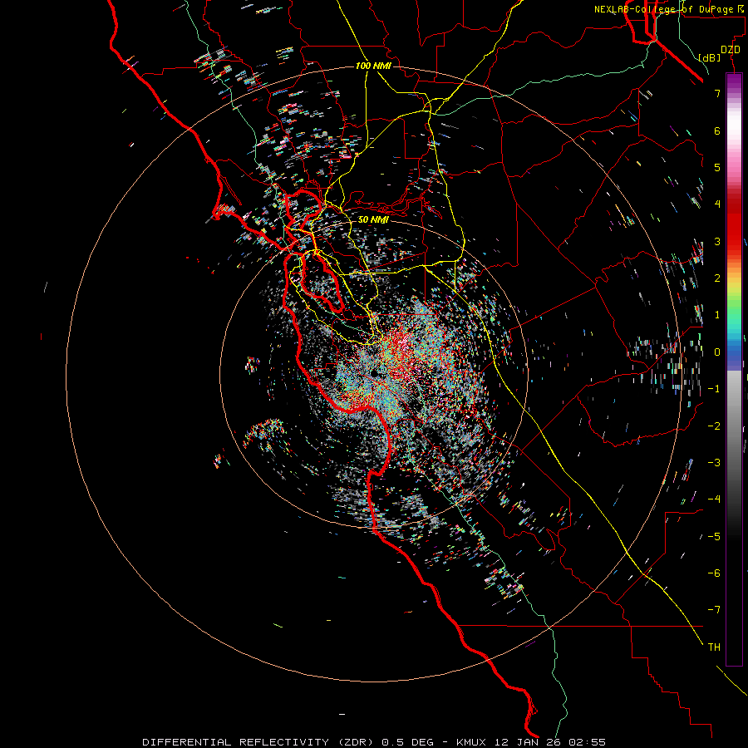Click the '1' value on color scale
Image resolution: width=748 pixels, height=748 pixels.
[717, 315]
